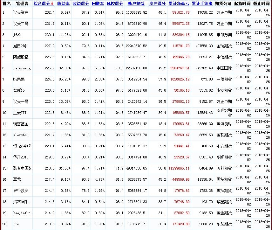
Task: Select manager name jfc2
Action: 17,35
